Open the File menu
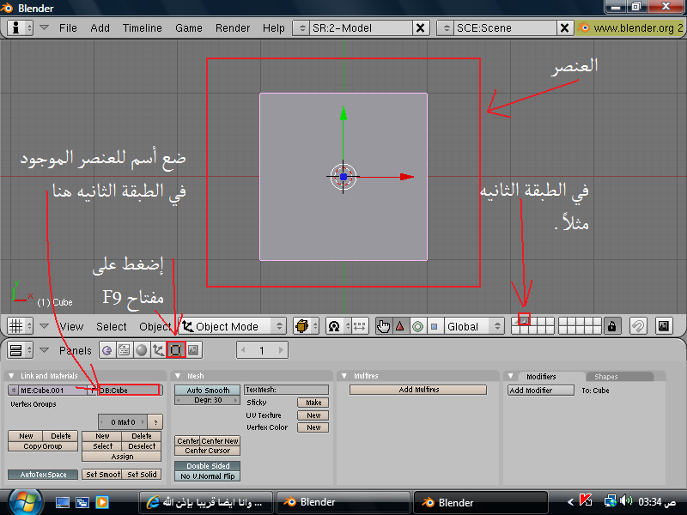 coord(68,28)
